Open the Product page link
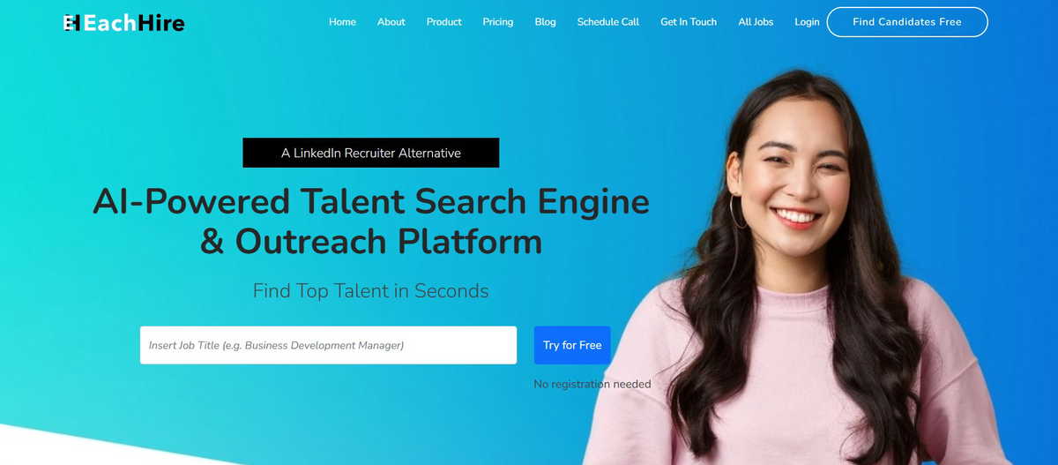Viewport: 1058px width, 465px height. (x=443, y=22)
